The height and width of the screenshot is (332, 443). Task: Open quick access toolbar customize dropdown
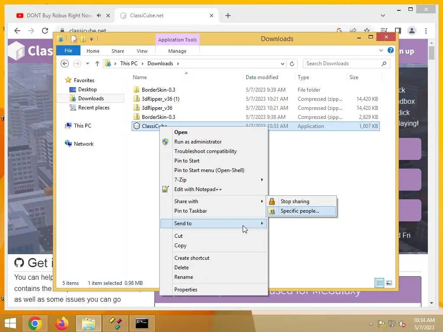tap(92, 39)
